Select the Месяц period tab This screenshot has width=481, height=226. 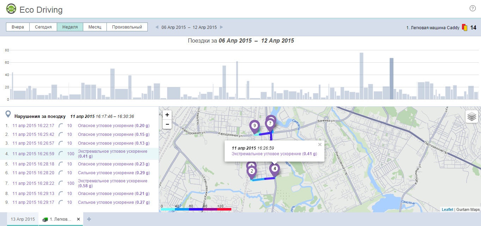coord(95,27)
